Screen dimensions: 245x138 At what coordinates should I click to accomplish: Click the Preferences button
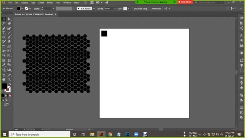[x=156, y=8]
